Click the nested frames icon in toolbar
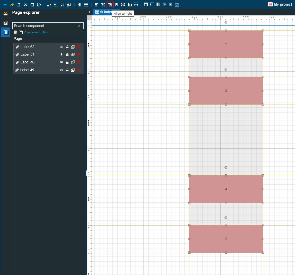 (x=177, y=5)
